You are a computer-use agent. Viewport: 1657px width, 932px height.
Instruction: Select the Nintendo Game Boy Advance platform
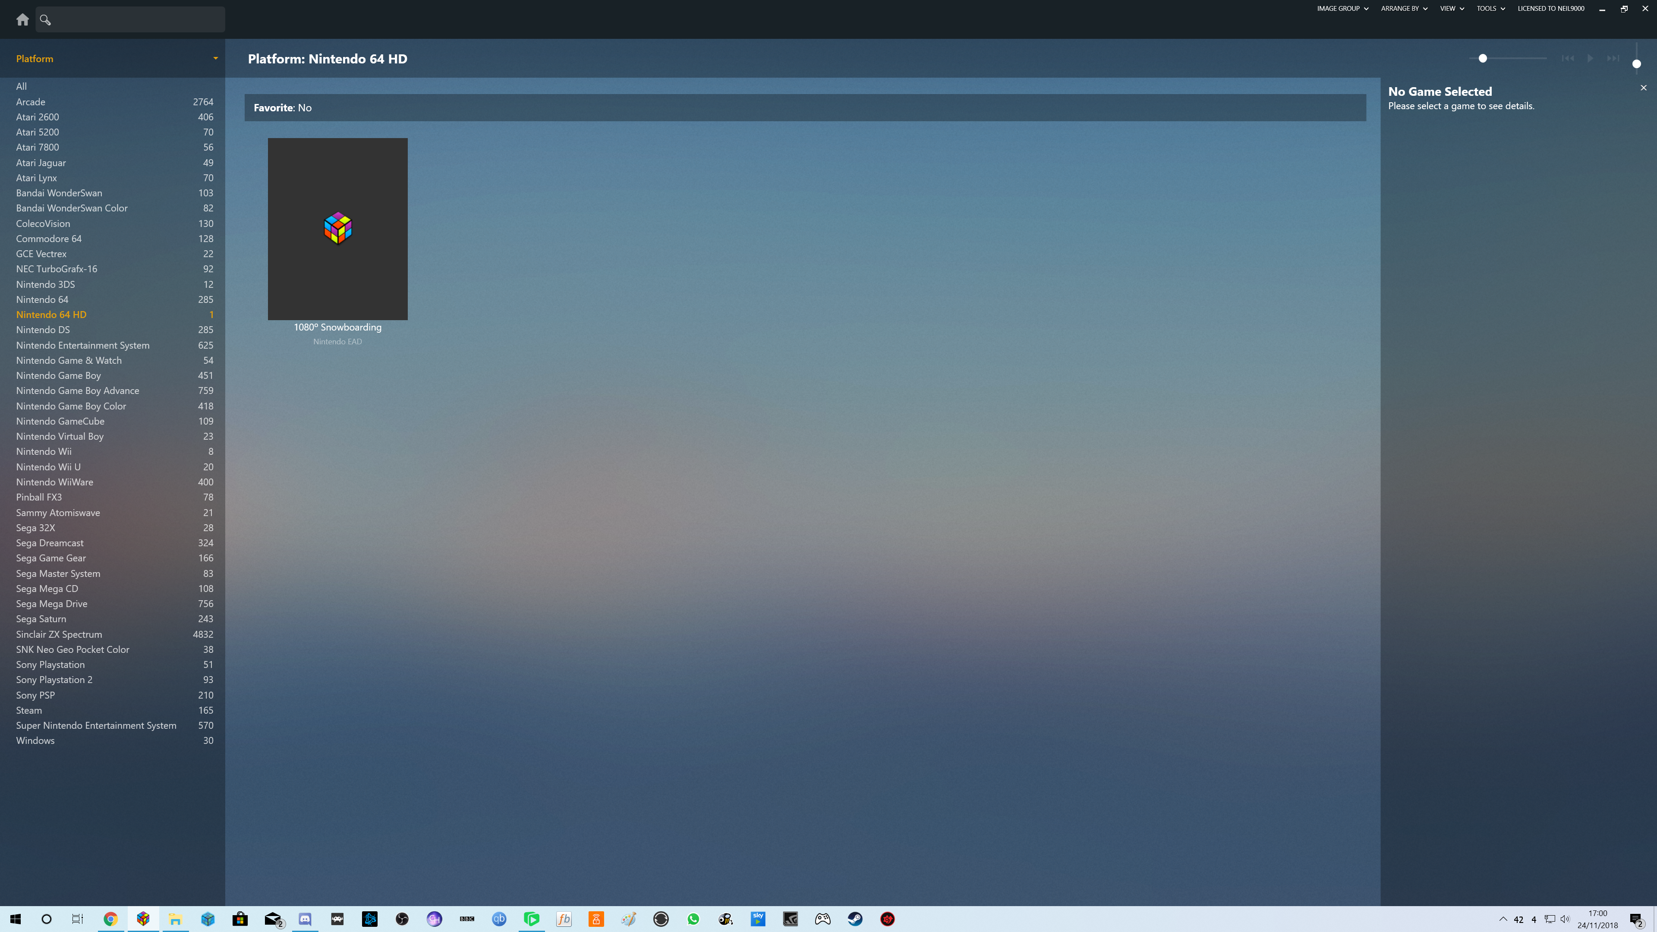113,390
